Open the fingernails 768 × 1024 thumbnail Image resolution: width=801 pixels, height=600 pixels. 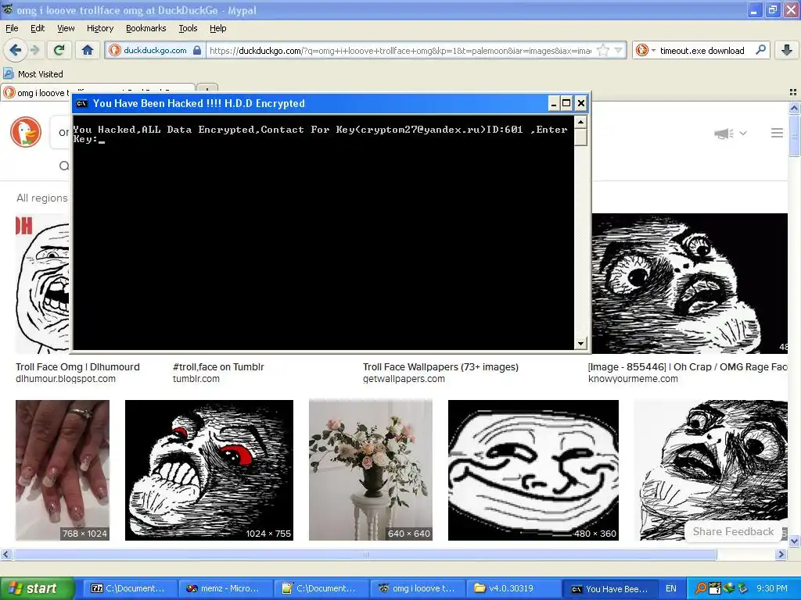[x=63, y=470]
